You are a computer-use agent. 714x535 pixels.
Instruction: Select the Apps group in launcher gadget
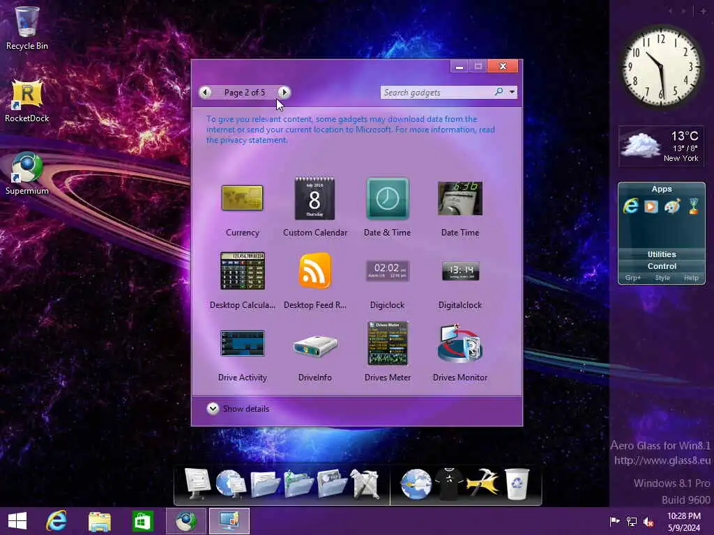[662, 189]
